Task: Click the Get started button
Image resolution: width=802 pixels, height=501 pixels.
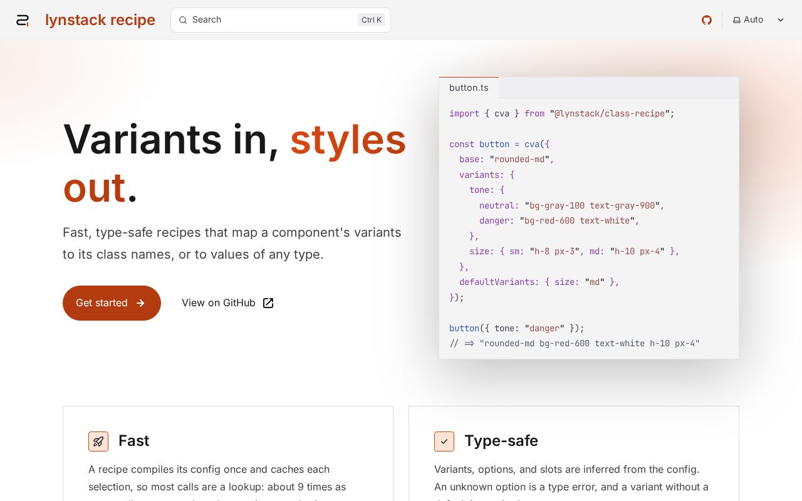Action: [x=112, y=303]
